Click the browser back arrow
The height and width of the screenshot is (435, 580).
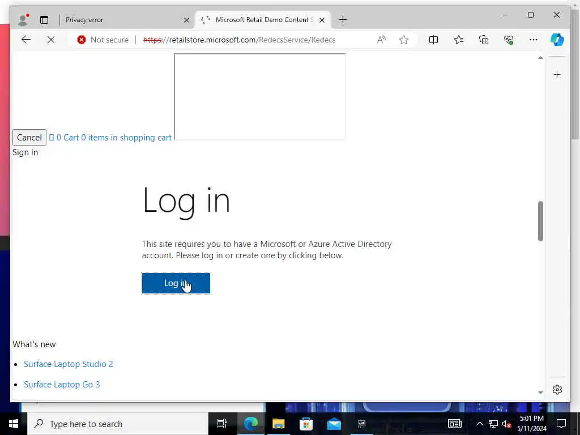click(26, 40)
